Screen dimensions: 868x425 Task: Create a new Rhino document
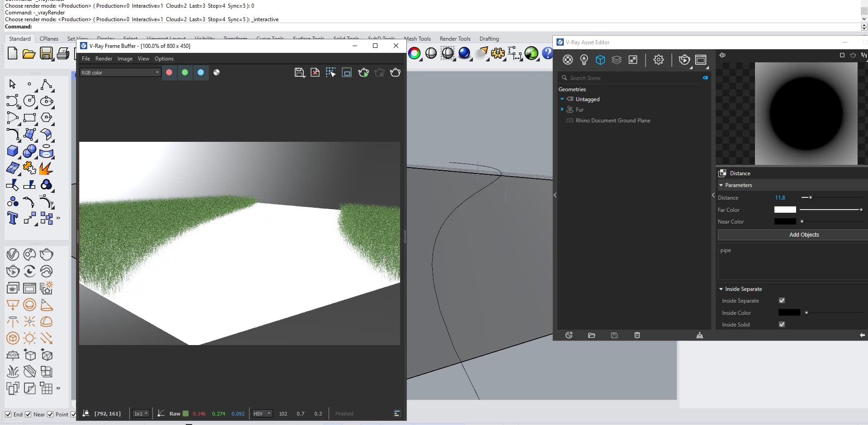(13, 53)
